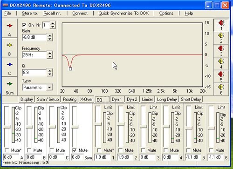Switch to the Long Delay tab

point(167,99)
